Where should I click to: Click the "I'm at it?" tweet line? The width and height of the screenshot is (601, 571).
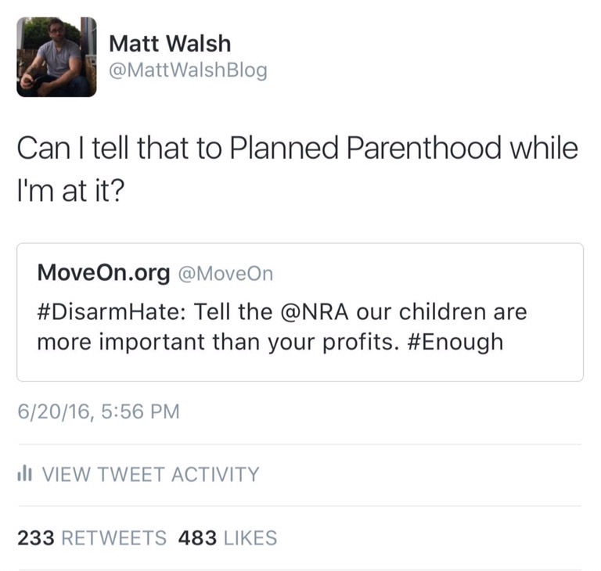tap(71, 191)
